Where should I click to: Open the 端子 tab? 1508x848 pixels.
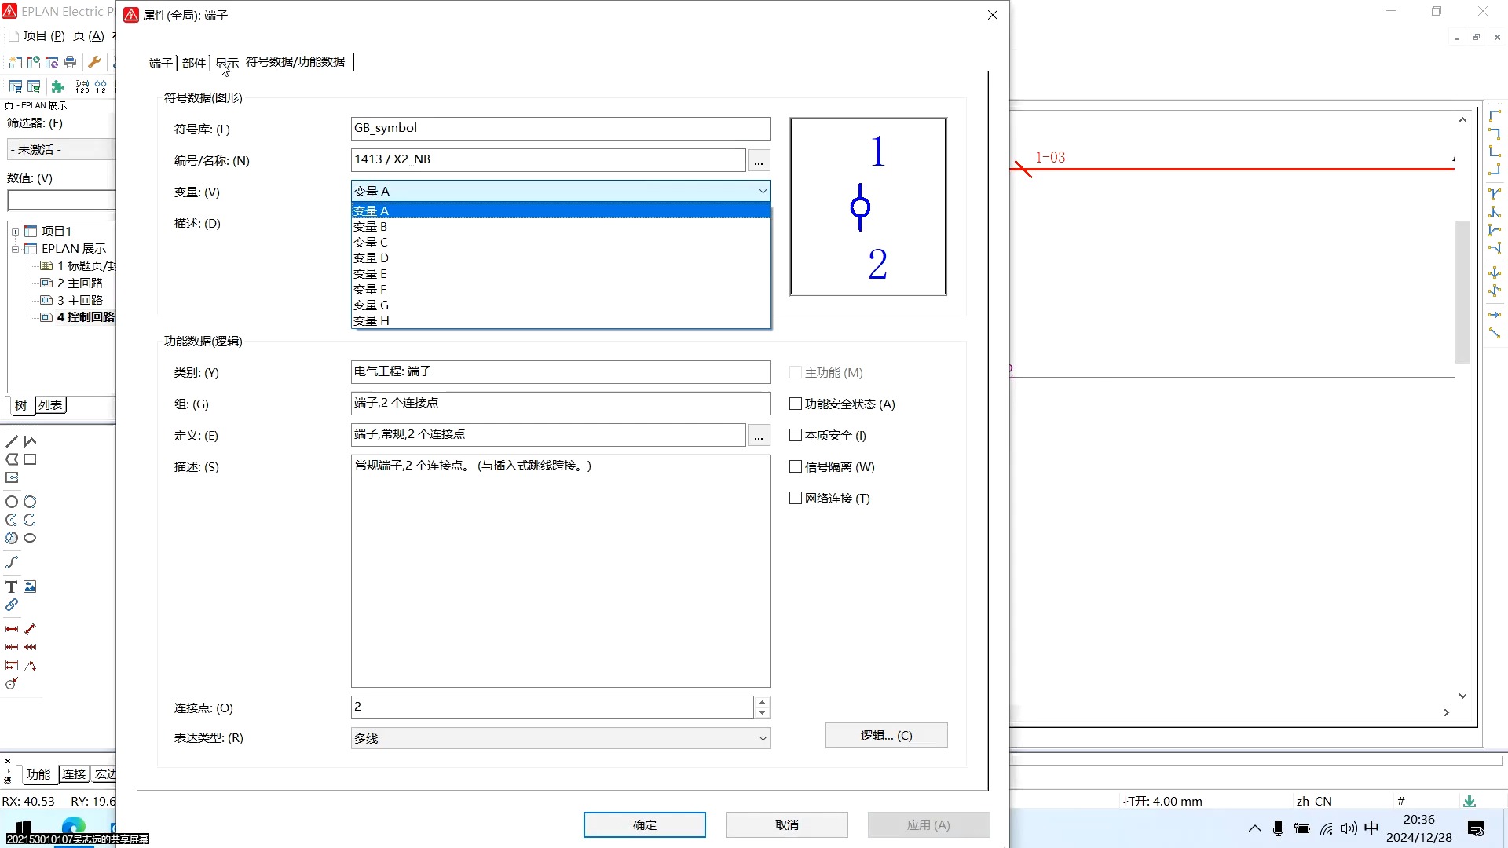click(x=160, y=63)
